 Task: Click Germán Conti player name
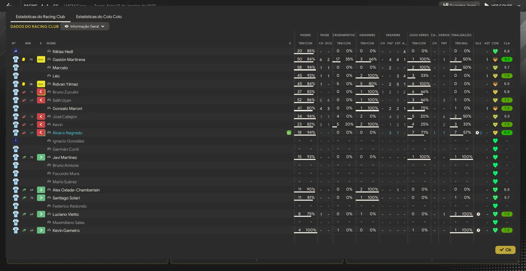point(66,149)
